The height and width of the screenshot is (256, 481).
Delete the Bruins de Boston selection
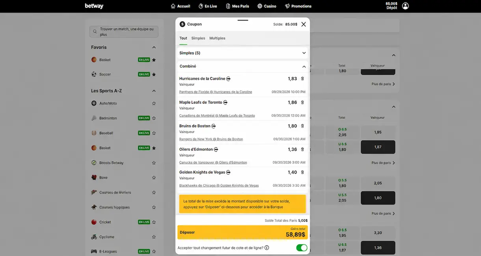pyautogui.click(x=302, y=126)
